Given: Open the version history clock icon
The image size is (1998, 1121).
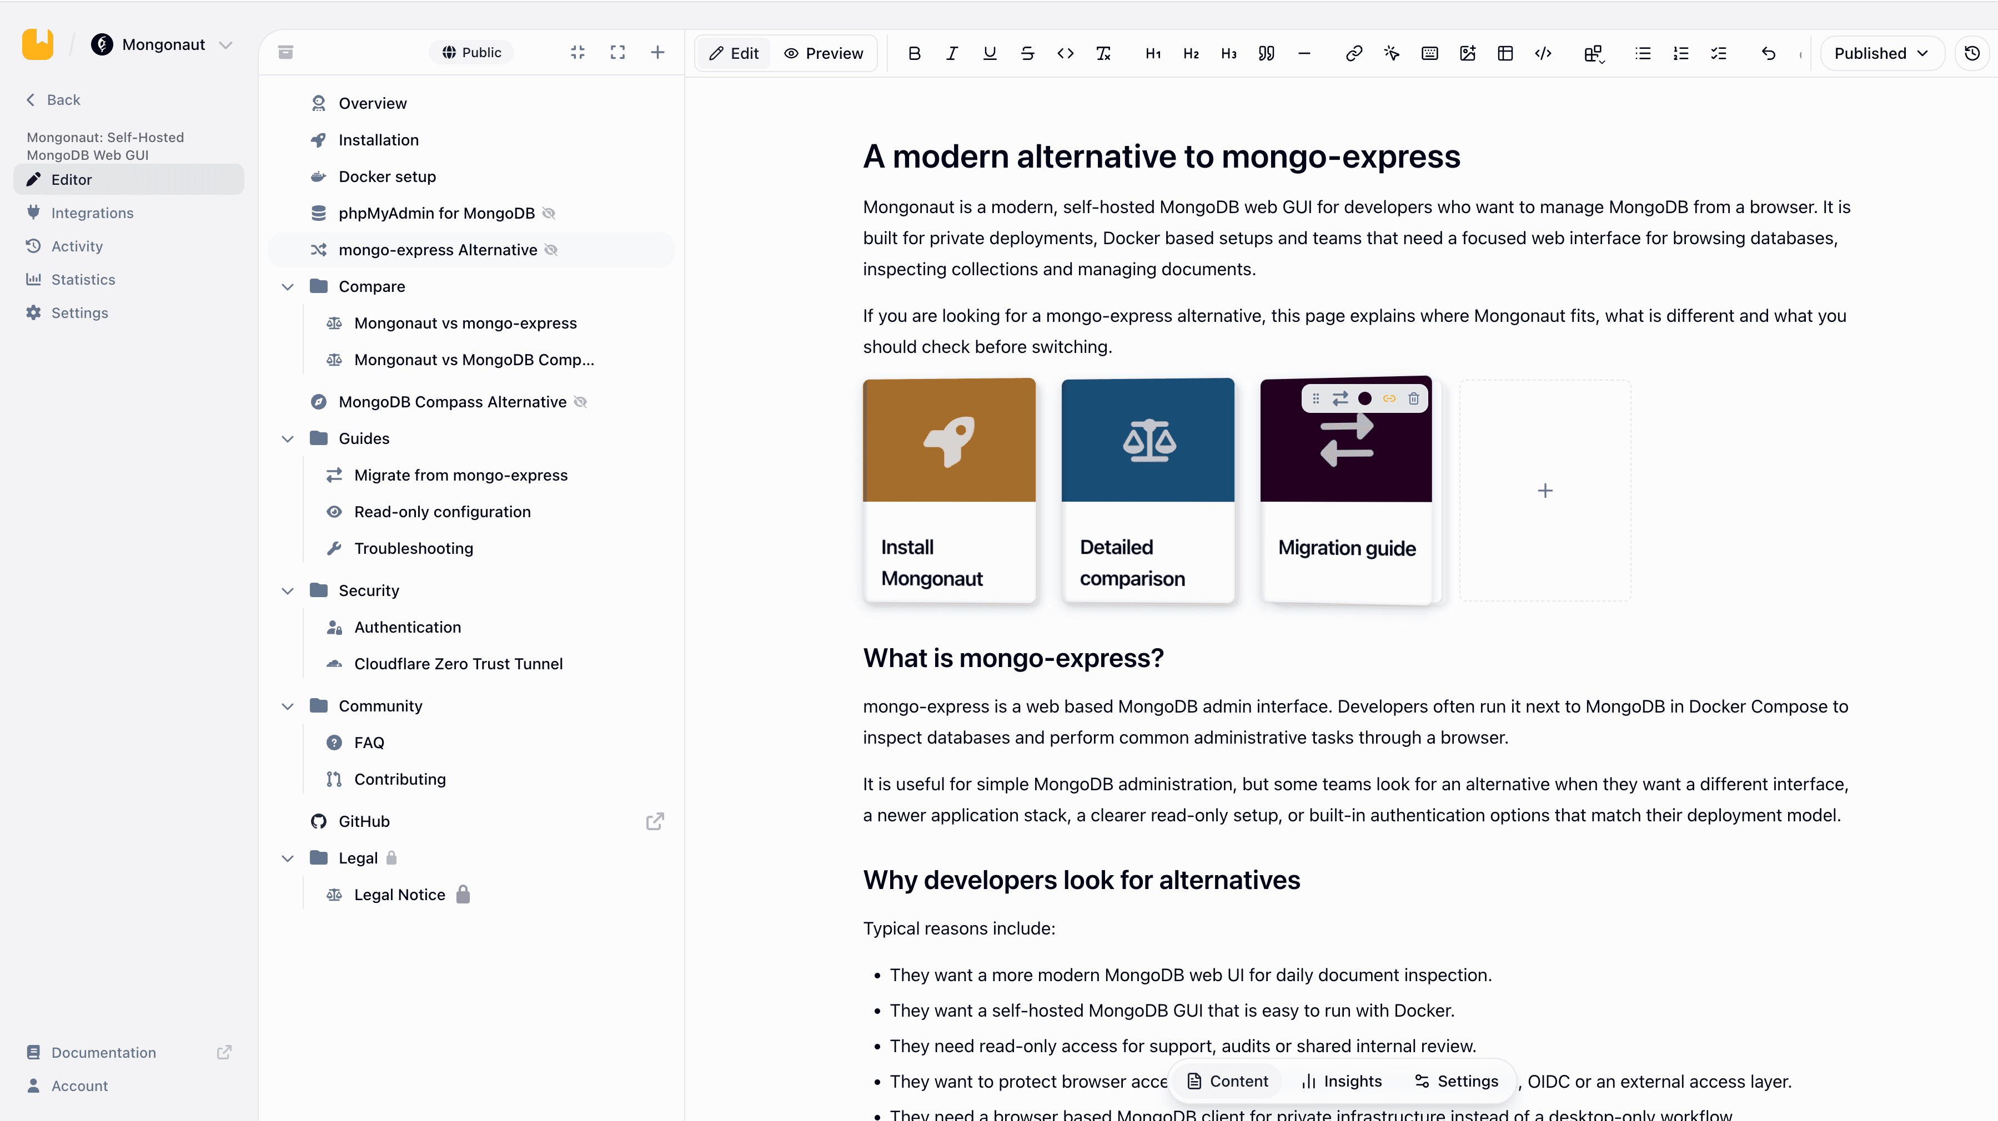Looking at the screenshot, I should (1972, 53).
